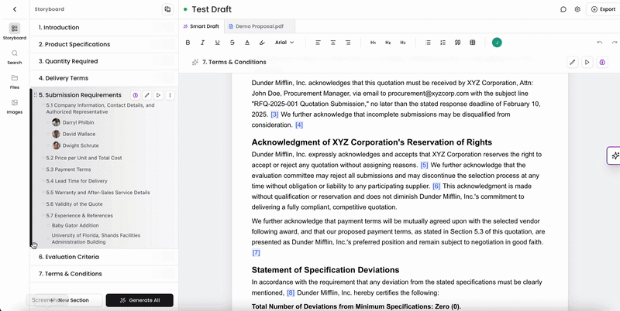620x311 pixels.
Task: Open citation link [5]
Action: (424, 165)
